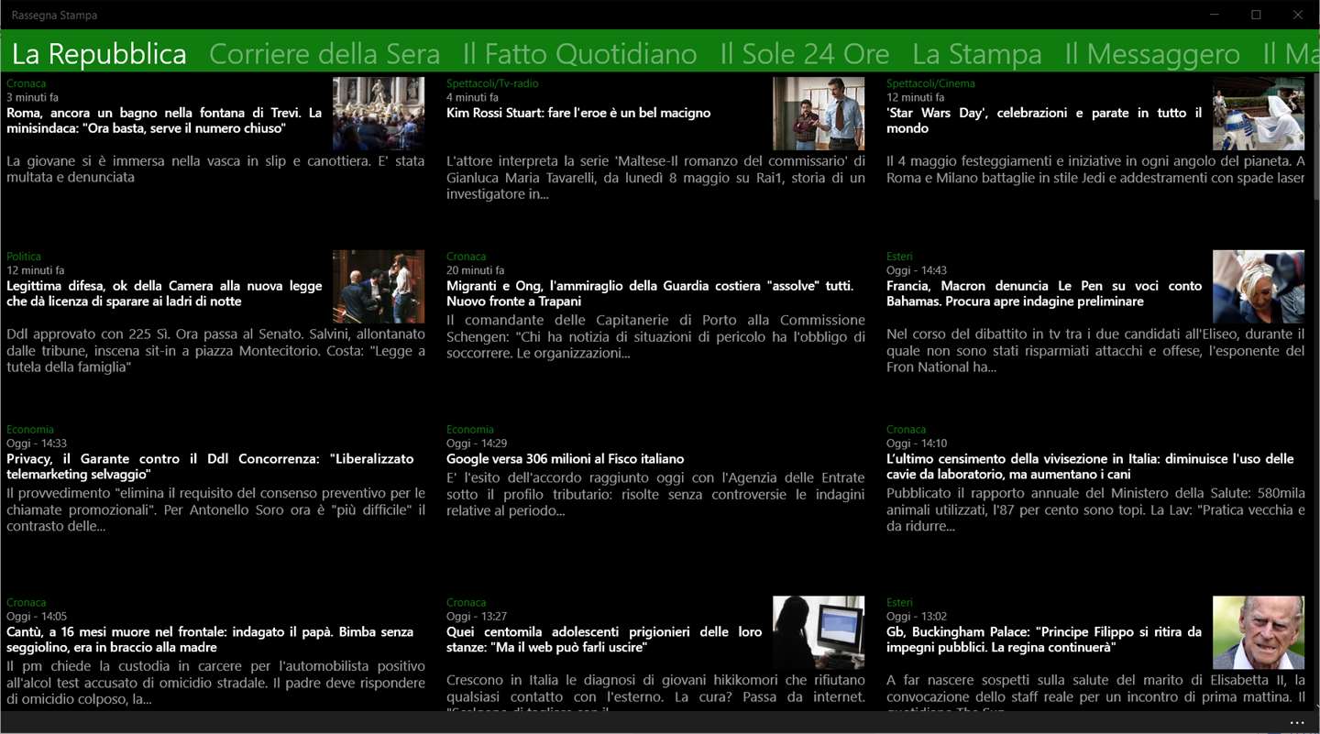Switch to the Corriere della Sera tab
Screen dimensions: 1320x734
(x=324, y=54)
